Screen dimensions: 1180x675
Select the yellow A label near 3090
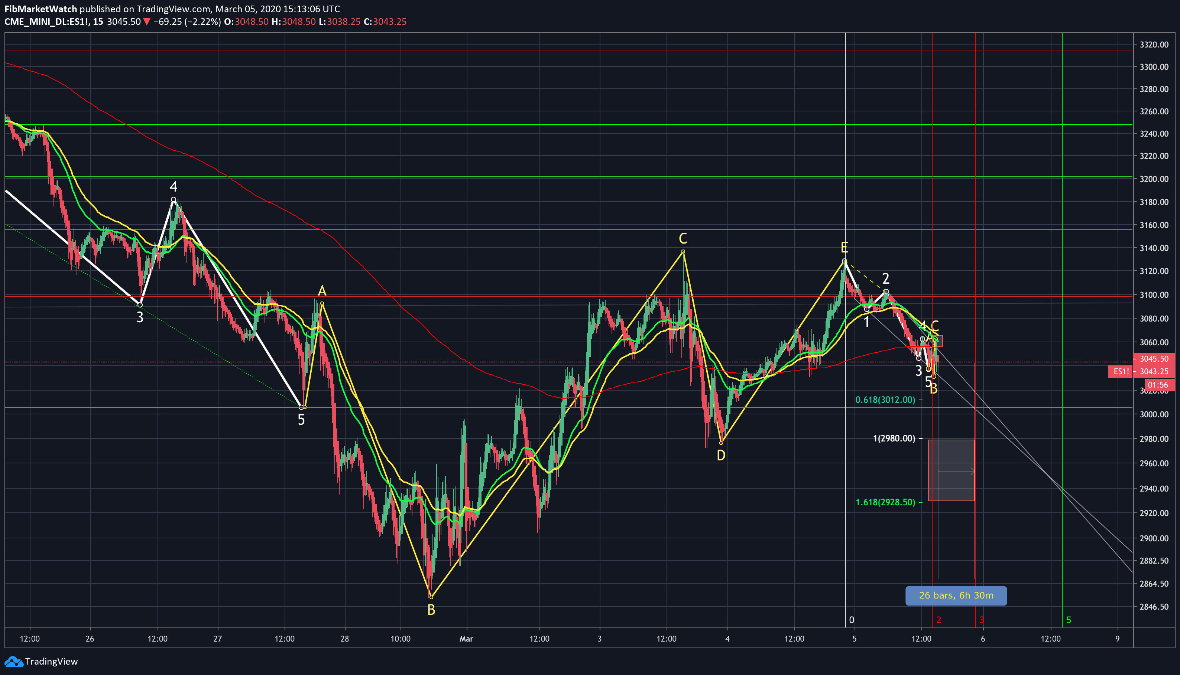point(322,291)
